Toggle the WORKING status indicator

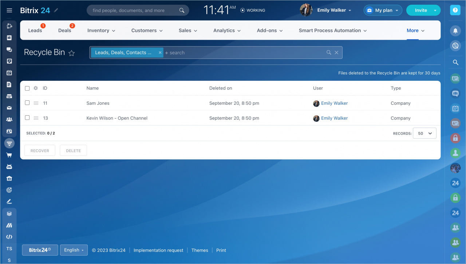click(253, 10)
